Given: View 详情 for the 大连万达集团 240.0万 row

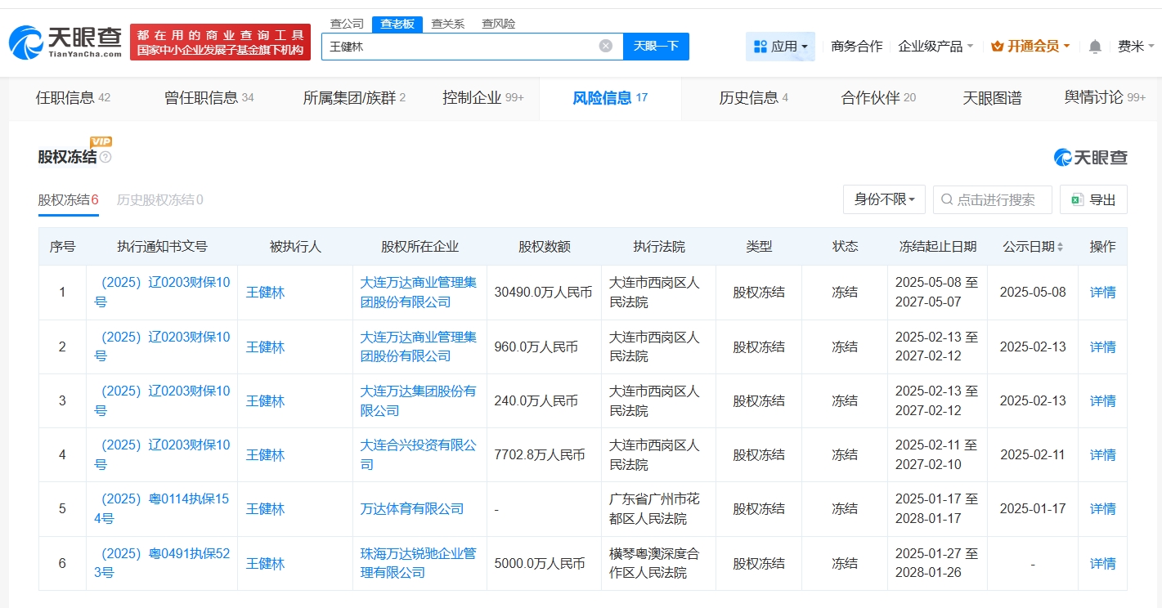Looking at the screenshot, I should click(1102, 400).
